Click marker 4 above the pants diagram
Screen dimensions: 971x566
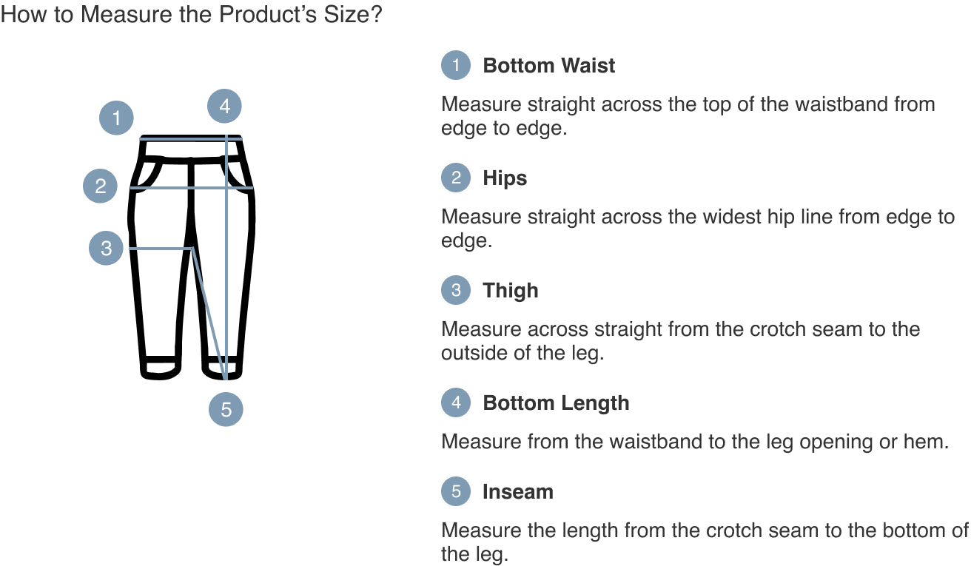point(224,107)
